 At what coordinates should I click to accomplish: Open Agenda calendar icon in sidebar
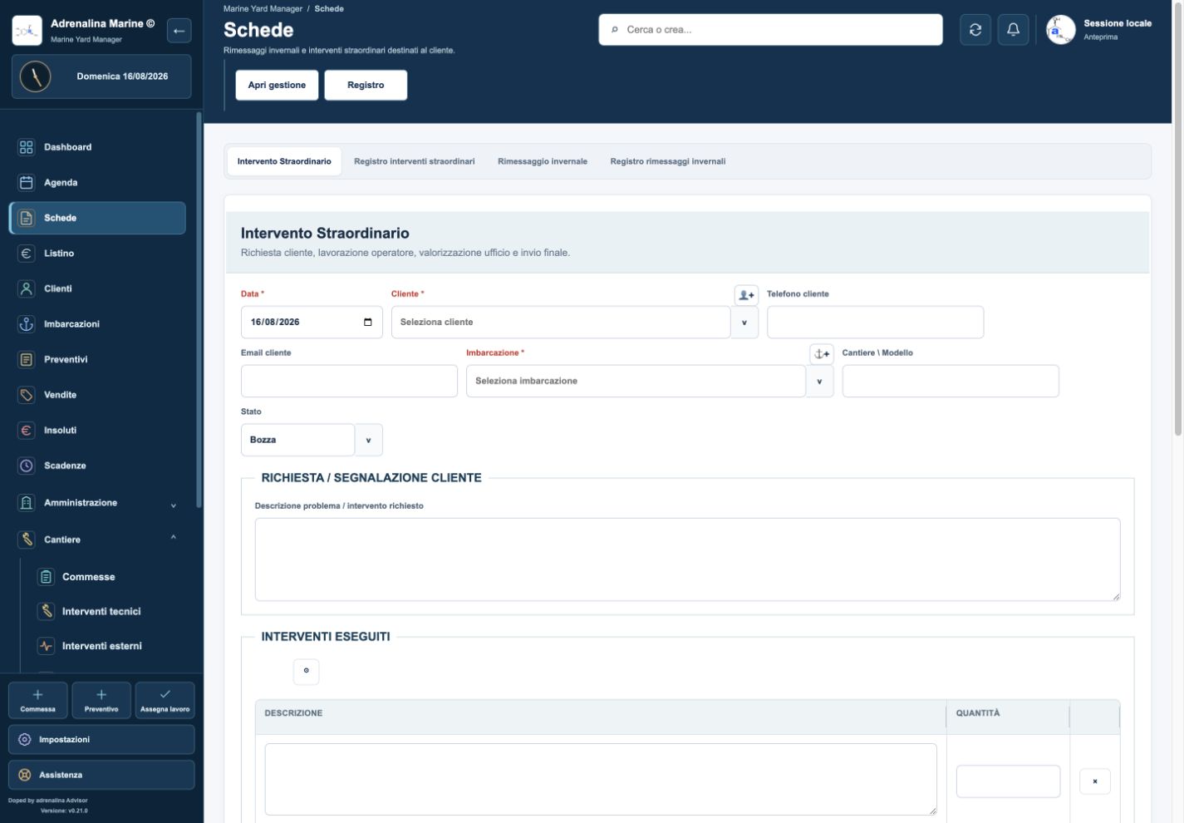coord(27,183)
